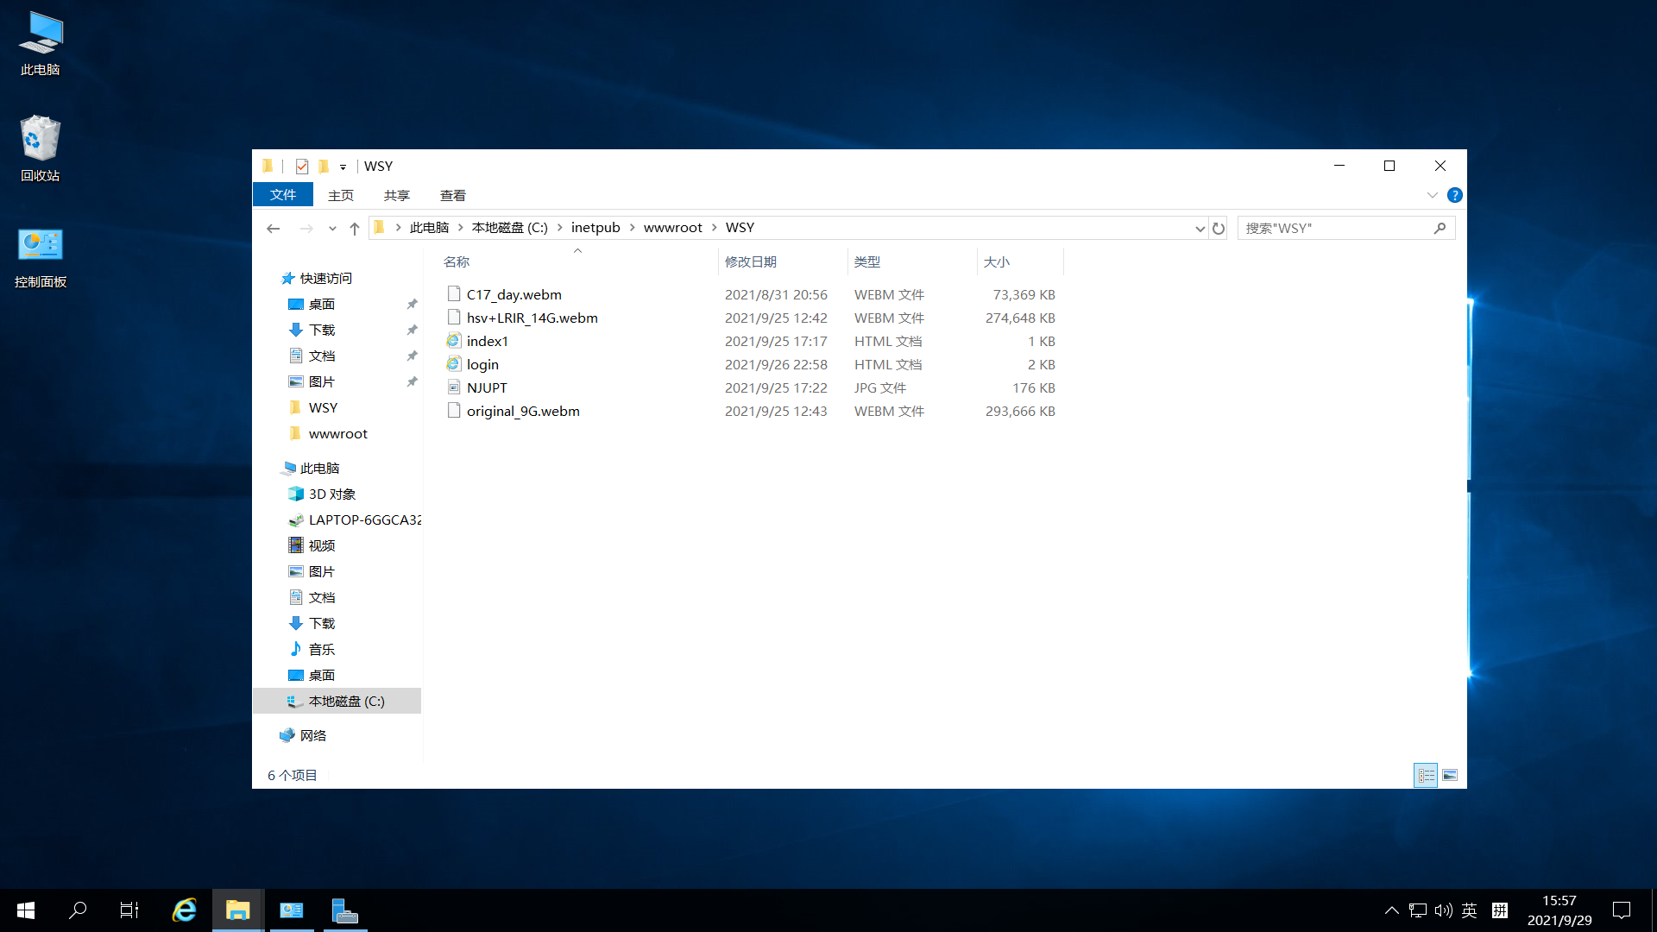This screenshot has height=932, width=1657.
Task: Click 此电脑 in the address breadcrumb
Action: point(430,228)
